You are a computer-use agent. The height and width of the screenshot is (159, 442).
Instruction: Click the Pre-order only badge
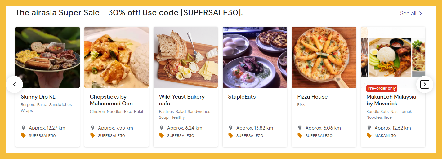pyautogui.click(x=382, y=88)
